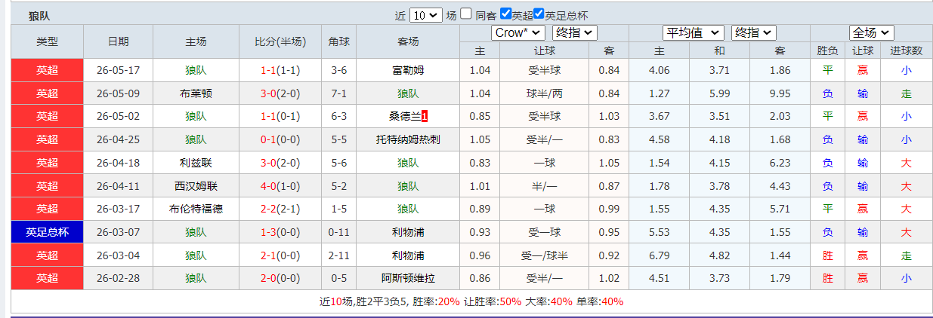The image size is (933, 318).
Task: Uncheck the 英足总杯 checkbox
Action: point(539,14)
